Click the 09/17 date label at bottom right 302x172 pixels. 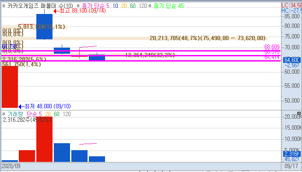(291, 166)
